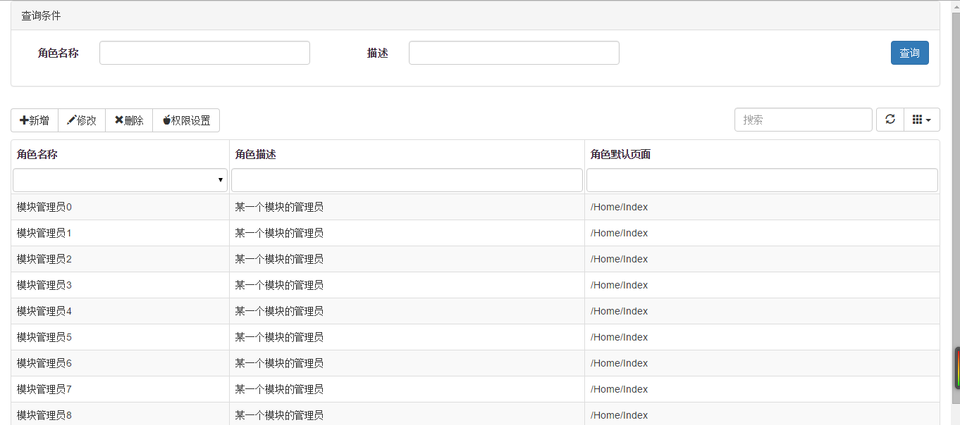This screenshot has width=960, height=425.
Task: Open 权限设置 permission settings
Action: (186, 120)
